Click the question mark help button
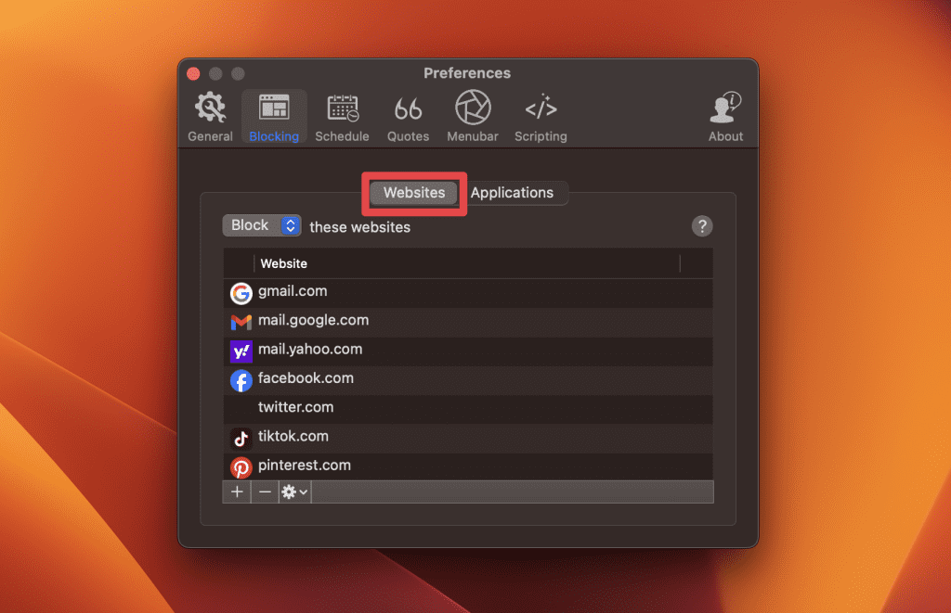 [x=702, y=226]
